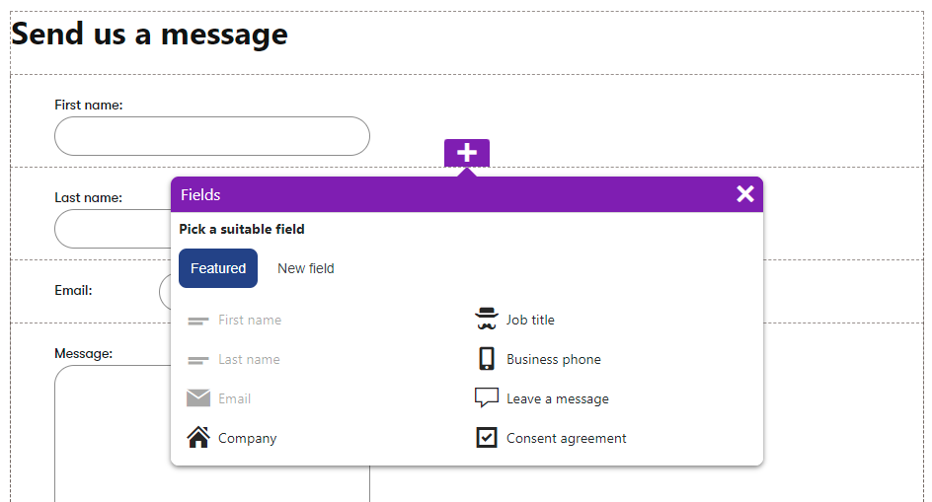
Task: Open the New field tab
Action: tap(305, 268)
